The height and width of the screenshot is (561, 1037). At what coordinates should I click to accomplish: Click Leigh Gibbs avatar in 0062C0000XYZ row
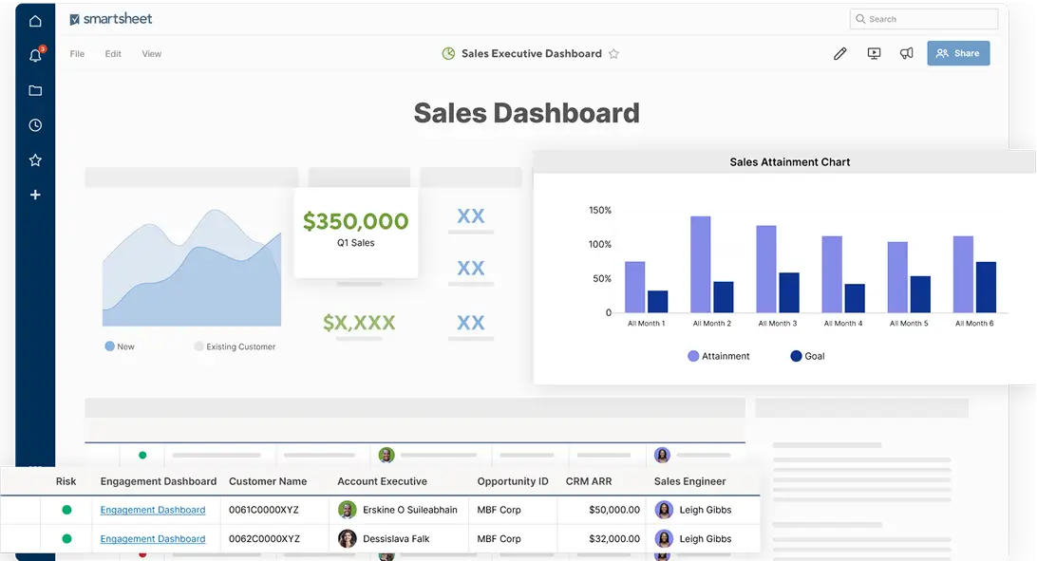point(664,538)
